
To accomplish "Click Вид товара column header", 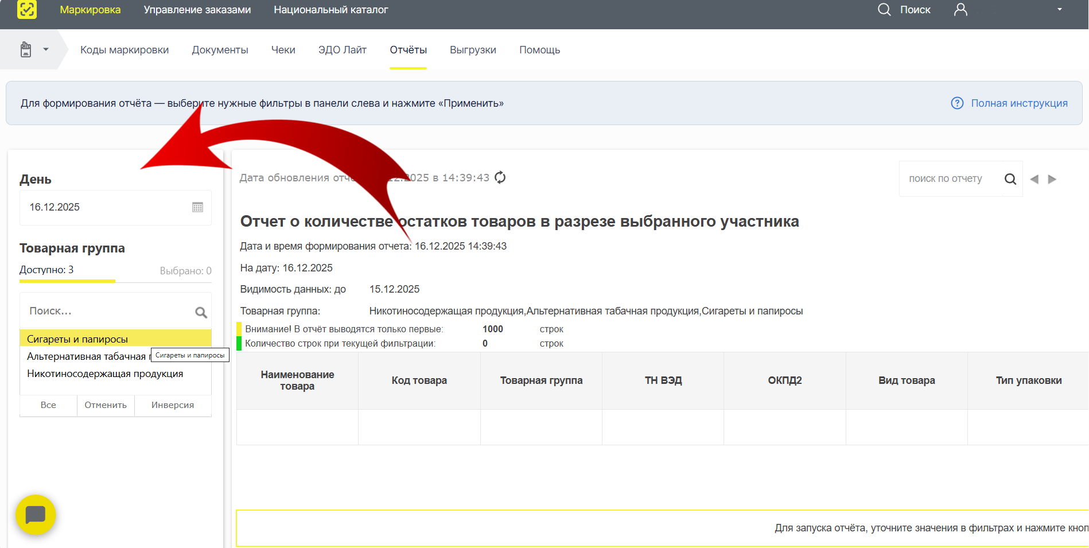I will tap(907, 380).
